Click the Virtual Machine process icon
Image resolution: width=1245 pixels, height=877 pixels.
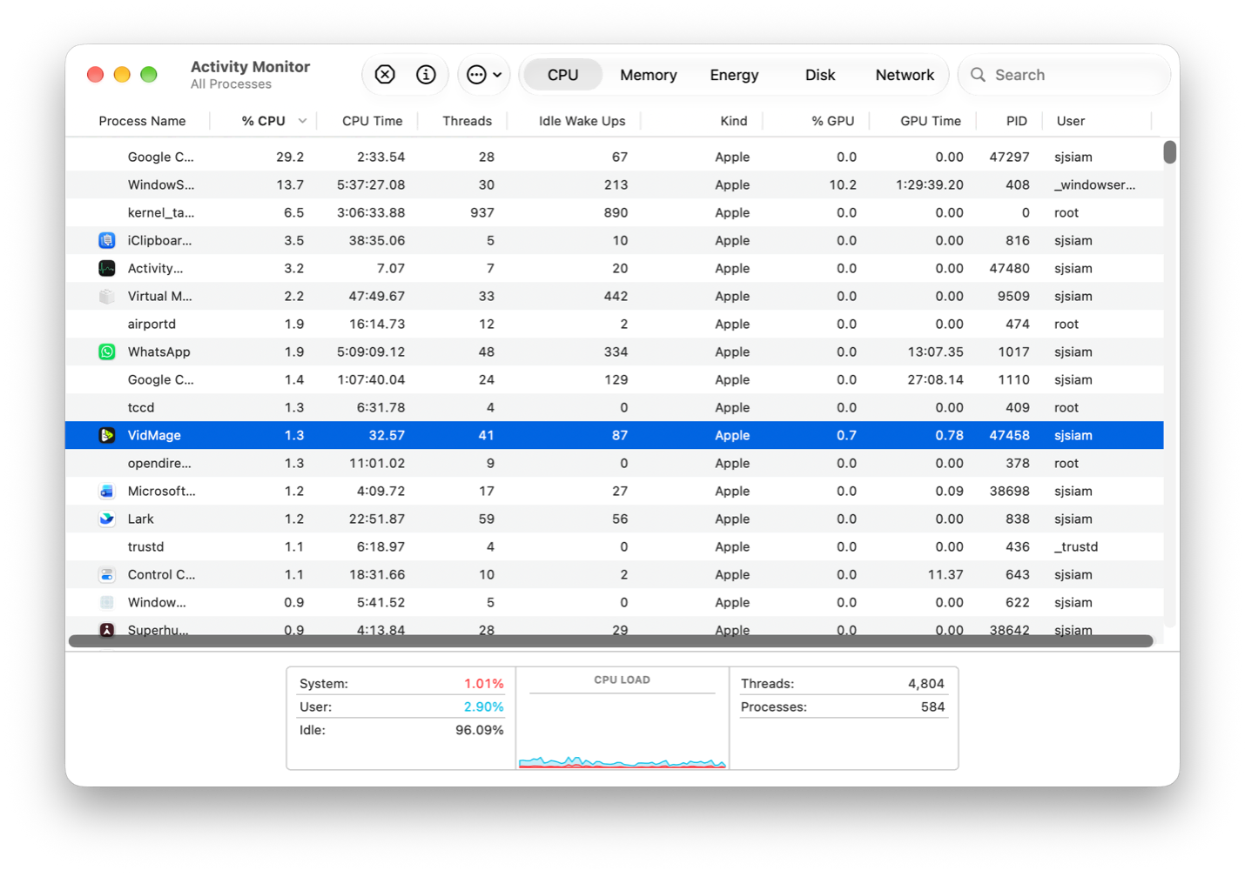coord(107,296)
